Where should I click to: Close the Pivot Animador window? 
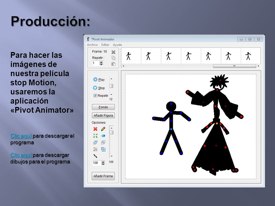pos(258,39)
